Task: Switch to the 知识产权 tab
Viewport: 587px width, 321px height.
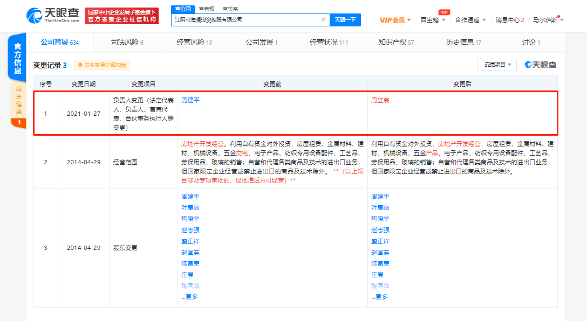Action: click(x=396, y=42)
